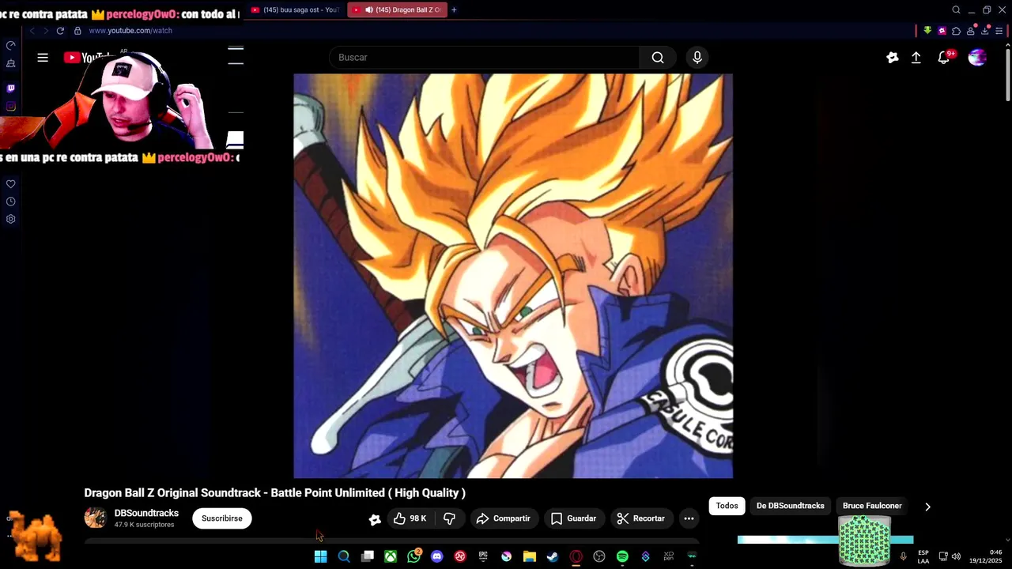Open the browser extensions cube icon
Image resolution: width=1012 pixels, height=569 pixels.
[x=956, y=31]
